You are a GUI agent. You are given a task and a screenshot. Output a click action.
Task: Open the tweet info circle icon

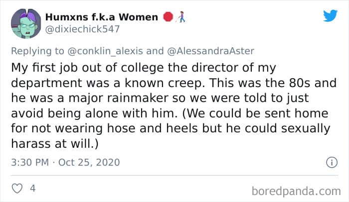[330, 162]
